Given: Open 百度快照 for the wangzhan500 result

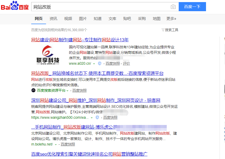Looking at the screenshot, I should tap(110, 117).
